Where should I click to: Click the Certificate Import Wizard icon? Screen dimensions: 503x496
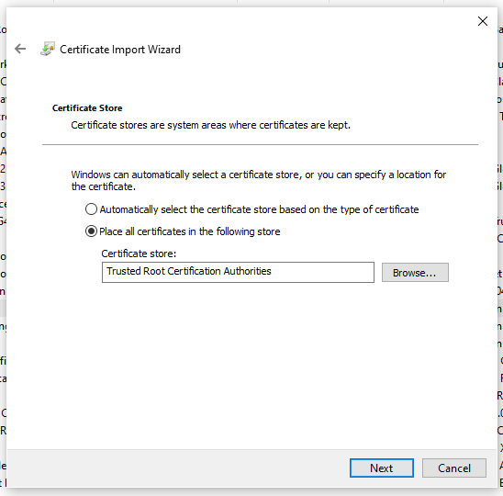(x=48, y=49)
